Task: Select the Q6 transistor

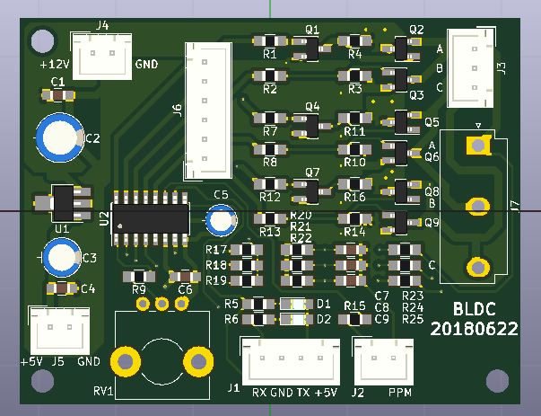Action: pos(401,153)
